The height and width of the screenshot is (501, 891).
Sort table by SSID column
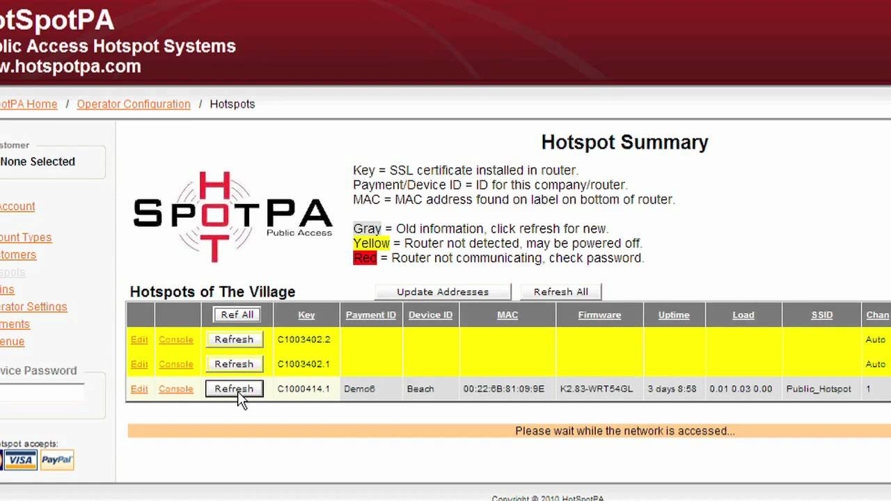tap(822, 315)
